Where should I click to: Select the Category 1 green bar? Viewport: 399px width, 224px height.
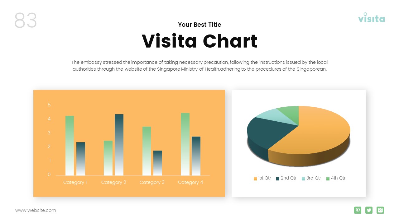click(70, 146)
